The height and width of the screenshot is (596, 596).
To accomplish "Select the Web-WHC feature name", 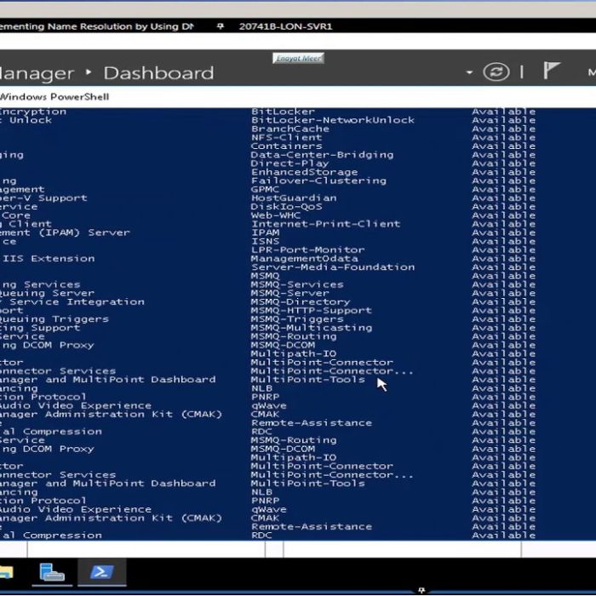I will click(276, 215).
